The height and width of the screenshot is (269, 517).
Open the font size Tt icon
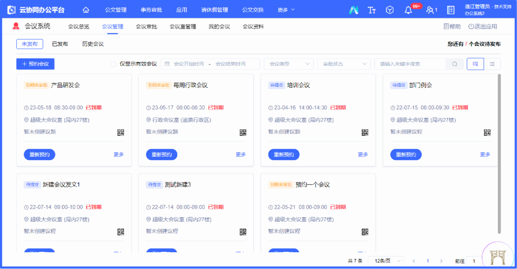pos(371,10)
